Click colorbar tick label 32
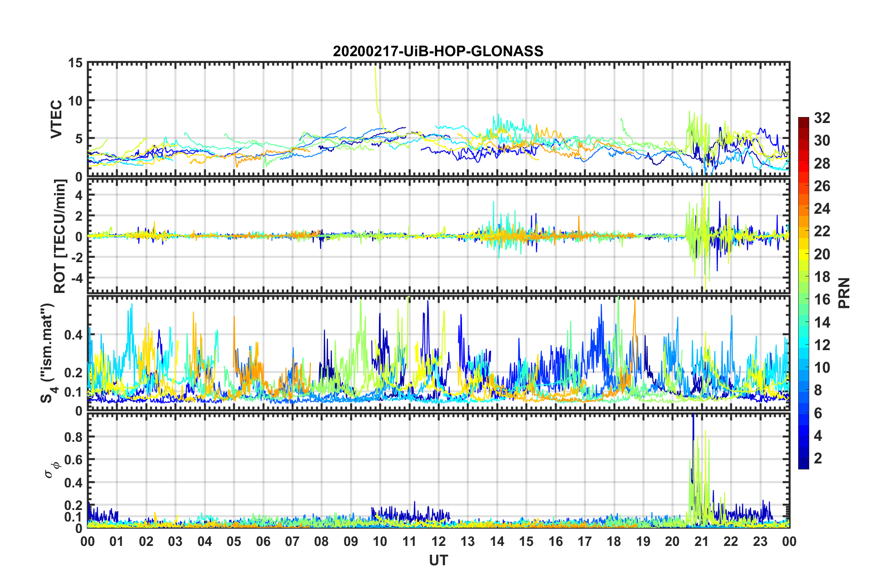This screenshot has height=586, width=877. tap(822, 118)
